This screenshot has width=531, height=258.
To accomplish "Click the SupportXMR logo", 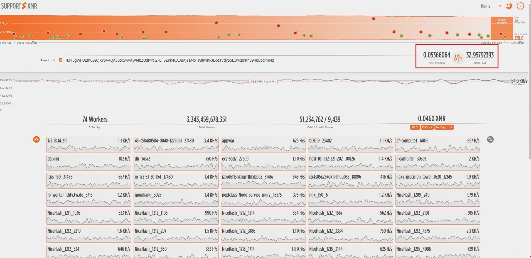I will 19,6.
